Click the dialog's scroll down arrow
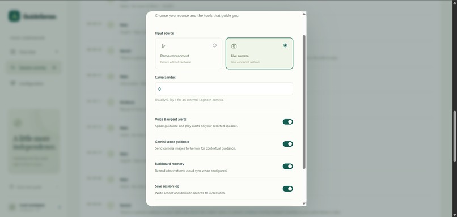The height and width of the screenshot is (217, 457). point(304,203)
